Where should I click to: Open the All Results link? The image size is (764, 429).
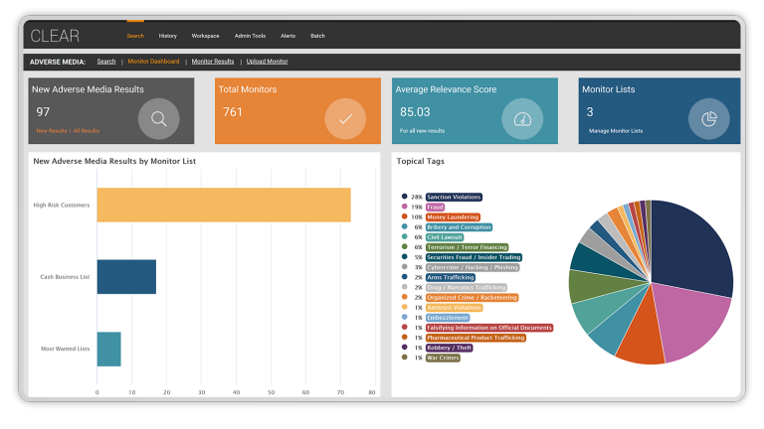point(88,131)
